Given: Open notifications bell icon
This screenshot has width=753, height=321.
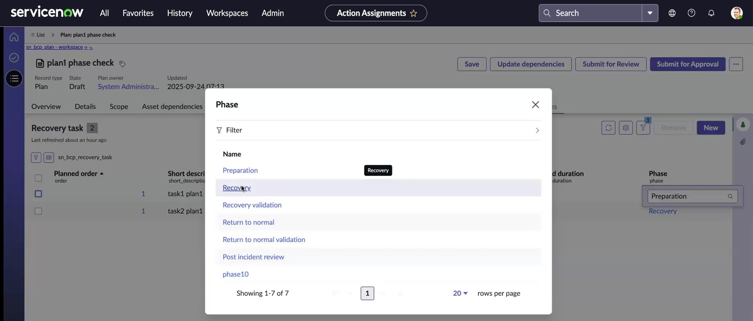Looking at the screenshot, I should [x=711, y=13].
